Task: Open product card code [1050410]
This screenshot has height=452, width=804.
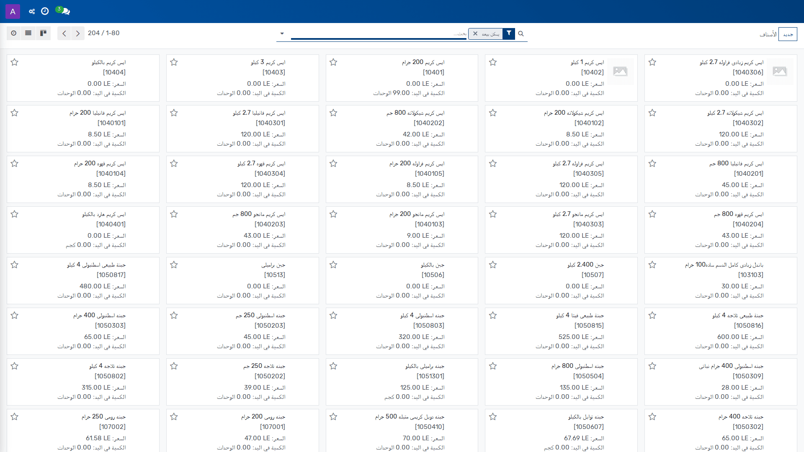Action: tap(430, 427)
